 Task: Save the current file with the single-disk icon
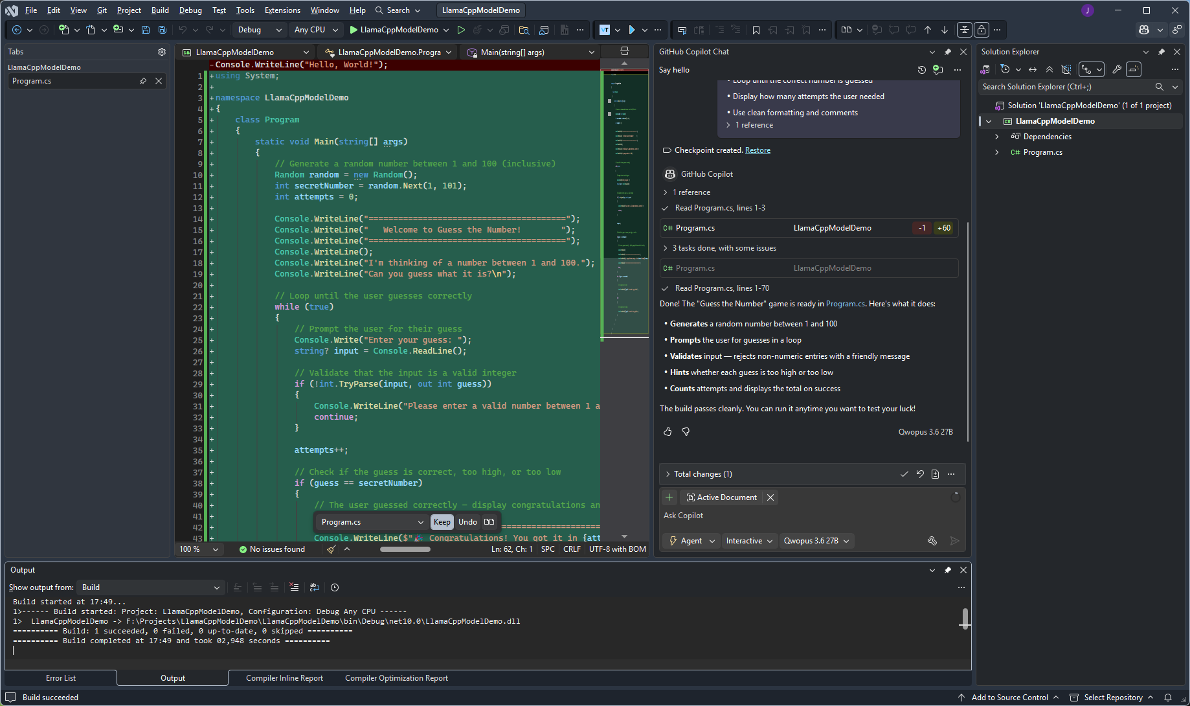146,30
